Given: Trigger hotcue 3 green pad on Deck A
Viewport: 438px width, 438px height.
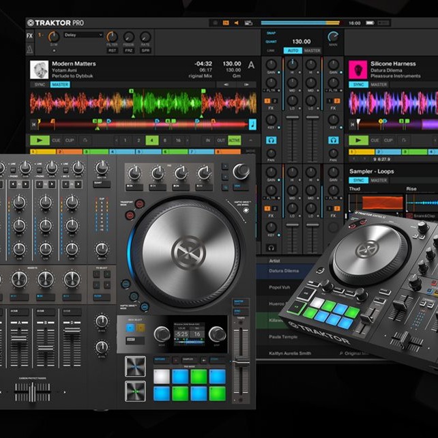Looking at the screenshot, I should point(96,151).
